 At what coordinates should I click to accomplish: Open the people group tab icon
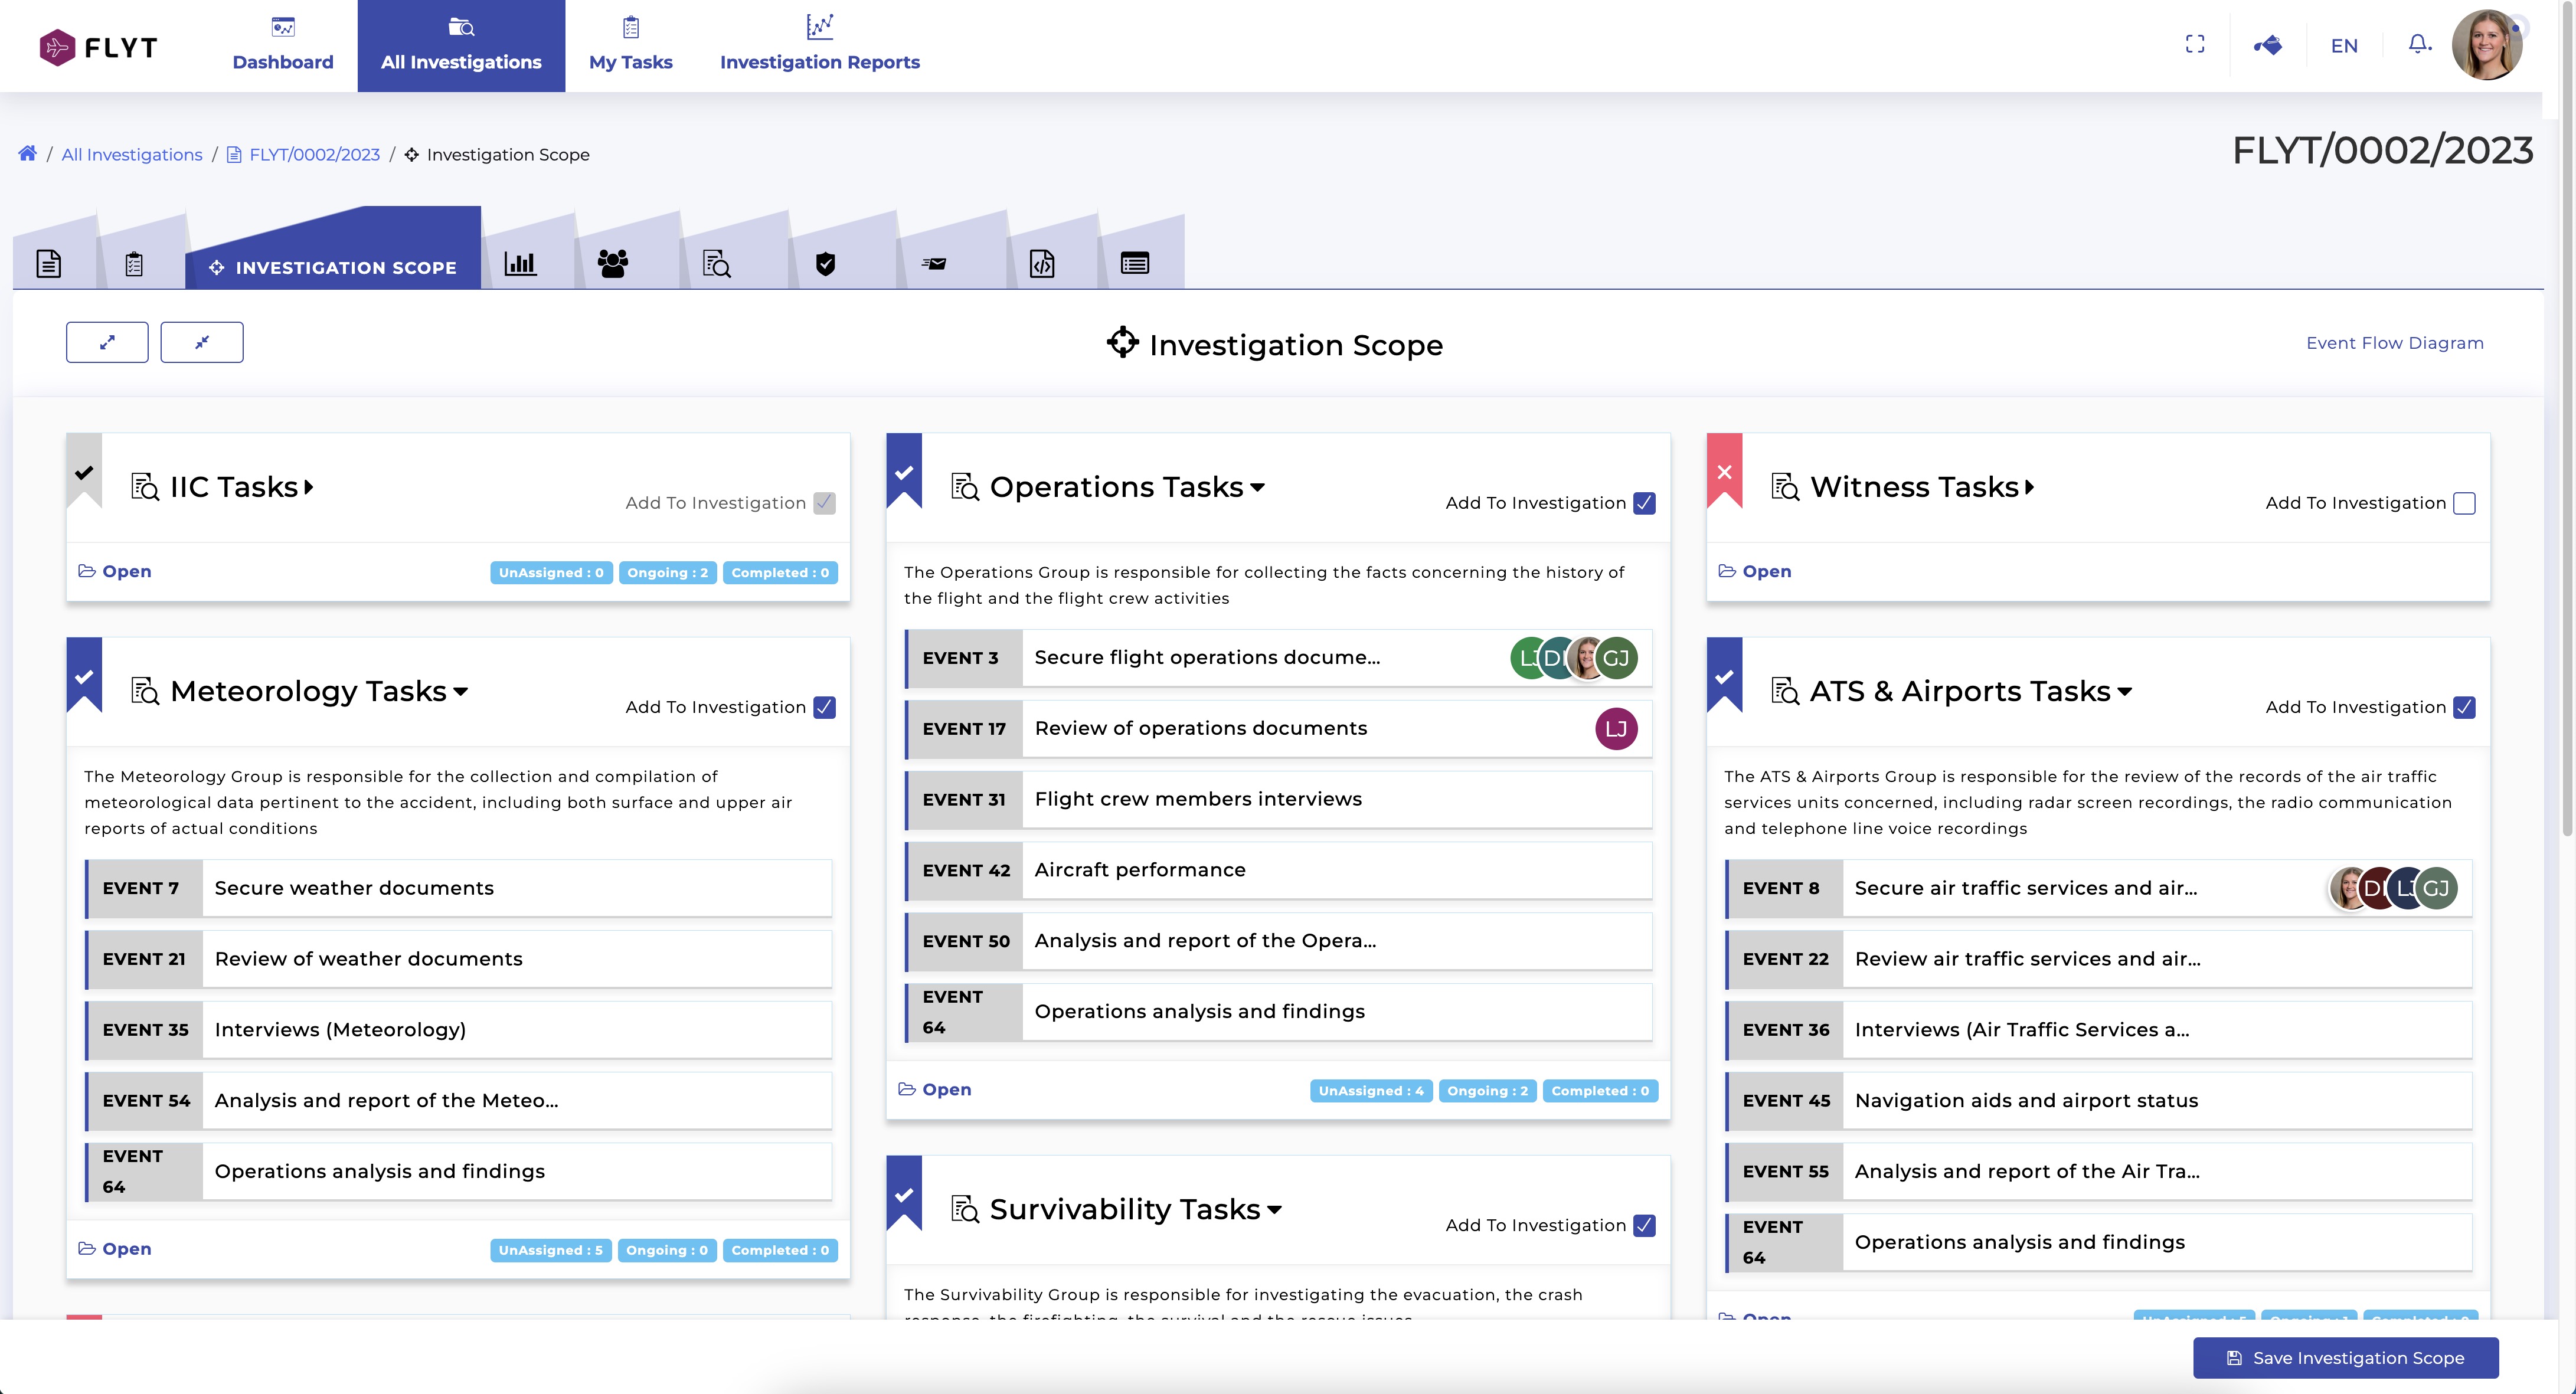[x=612, y=264]
